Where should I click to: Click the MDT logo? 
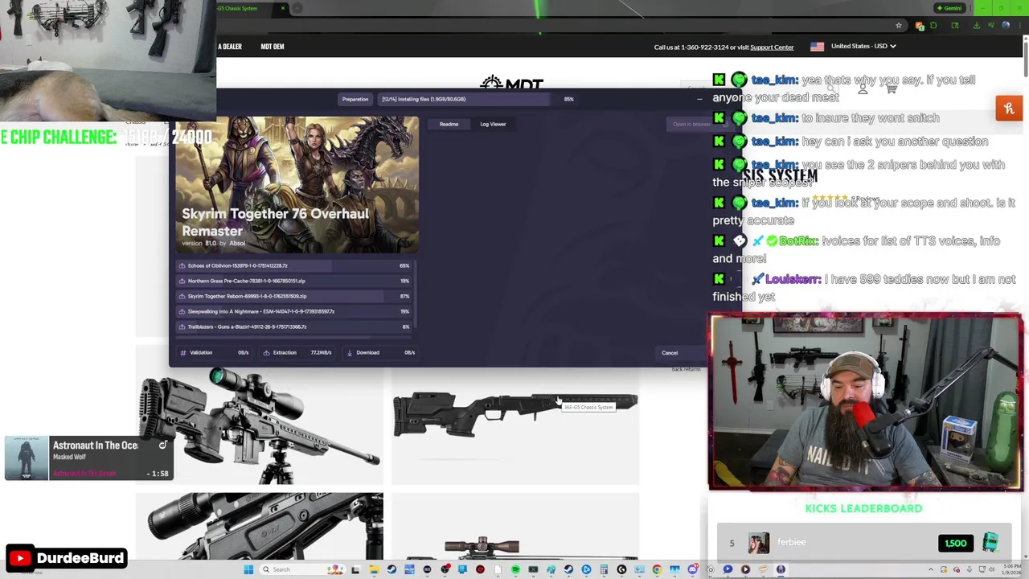click(511, 84)
